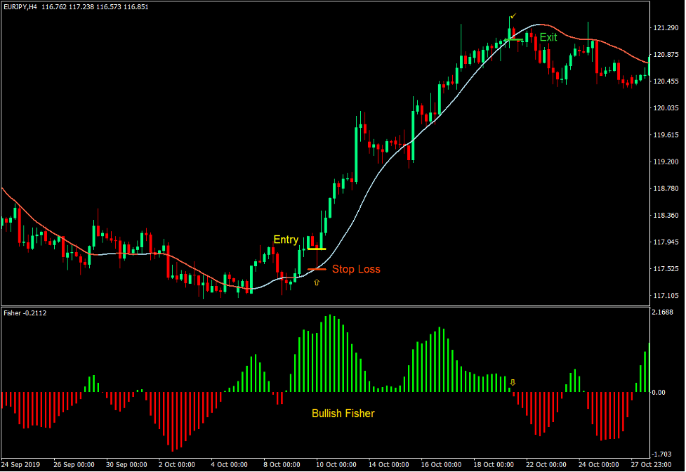Click the Bullish Fisher label
Image resolution: width=686 pixels, height=472 pixels.
pyautogui.click(x=343, y=414)
